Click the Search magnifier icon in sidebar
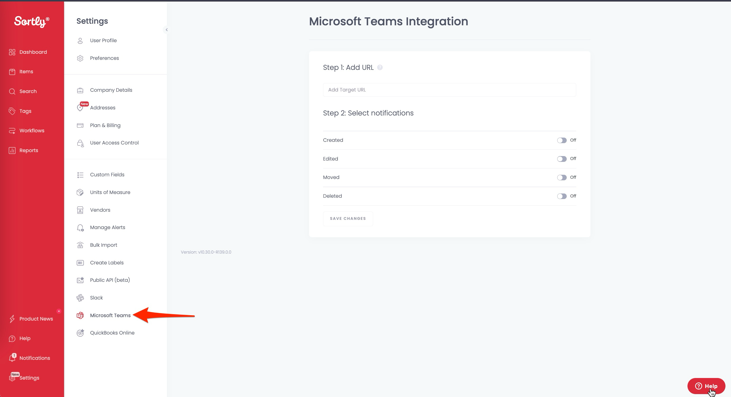This screenshot has height=397, width=731. pos(12,91)
